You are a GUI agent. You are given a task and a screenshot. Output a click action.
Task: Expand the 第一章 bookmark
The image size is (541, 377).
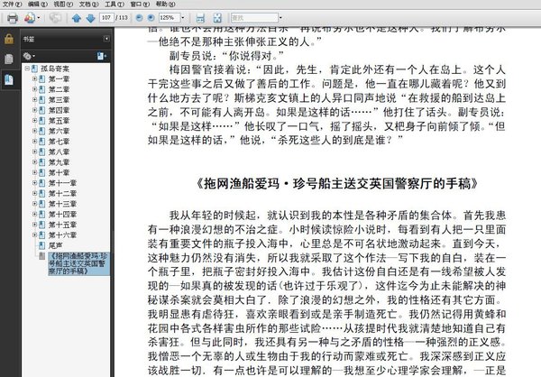point(34,78)
